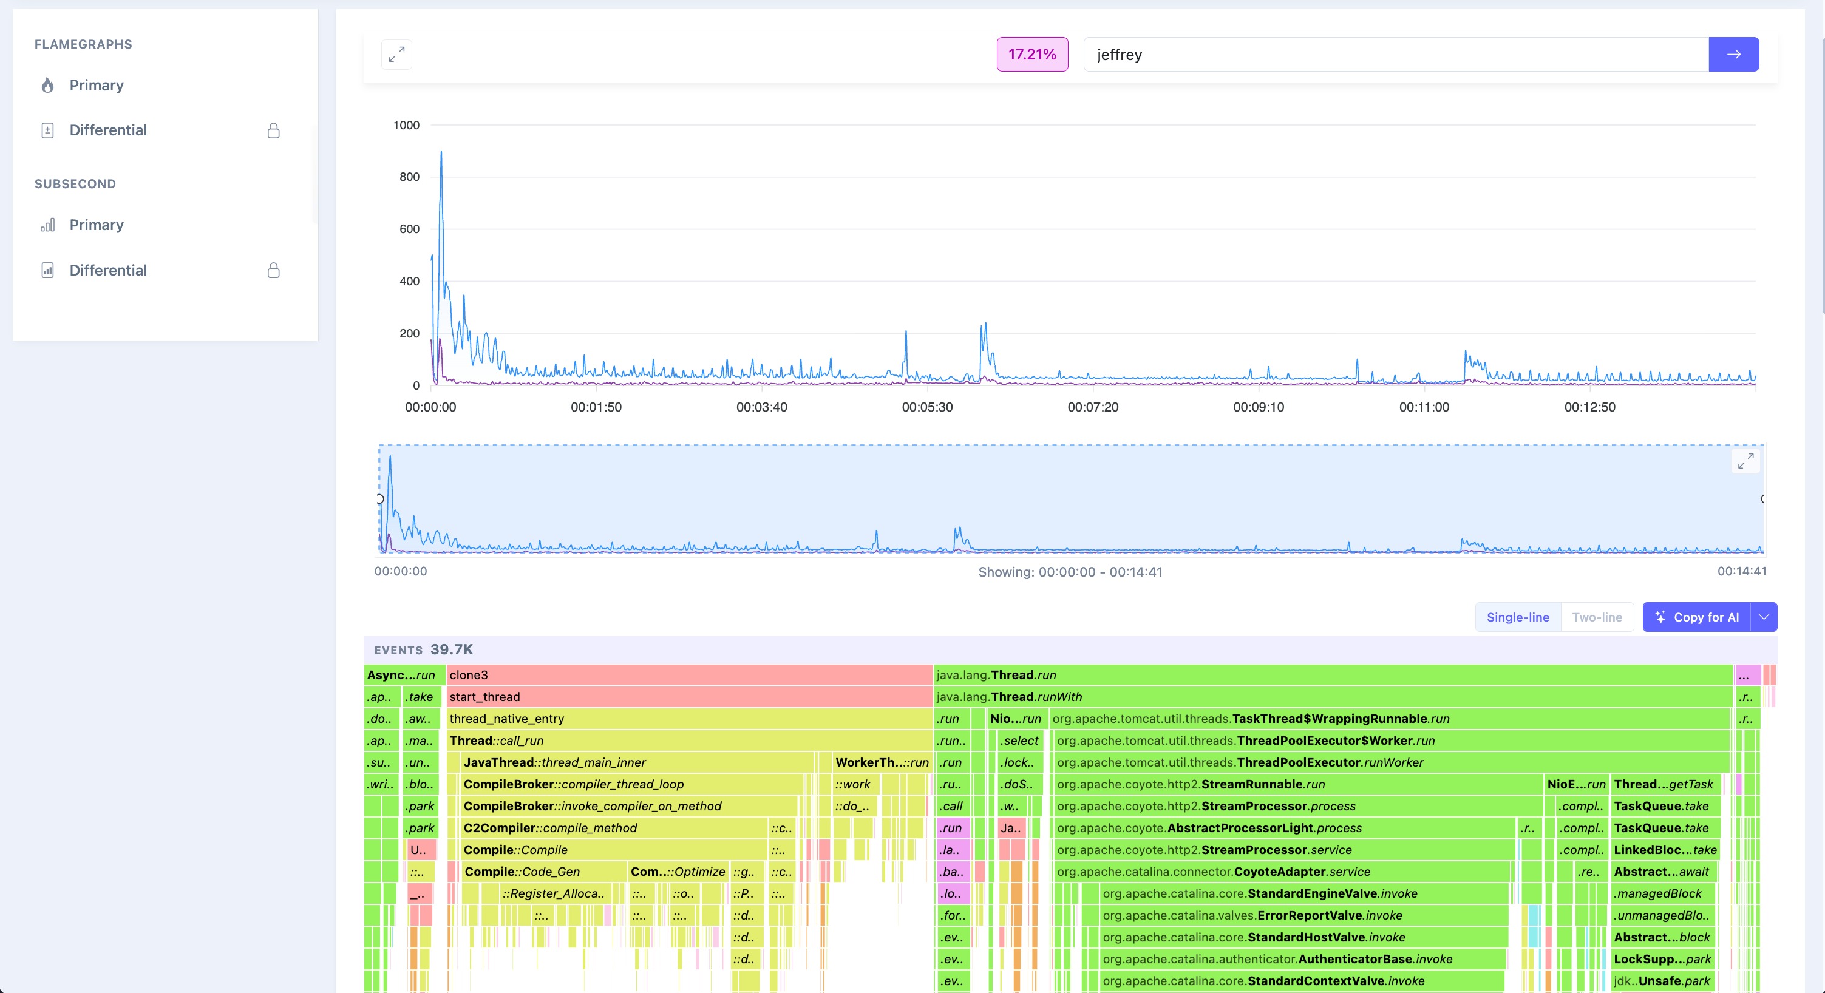This screenshot has height=993, width=1825.
Task: Select the CoyoteAdapter.service frame
Action: point(1282,872)
